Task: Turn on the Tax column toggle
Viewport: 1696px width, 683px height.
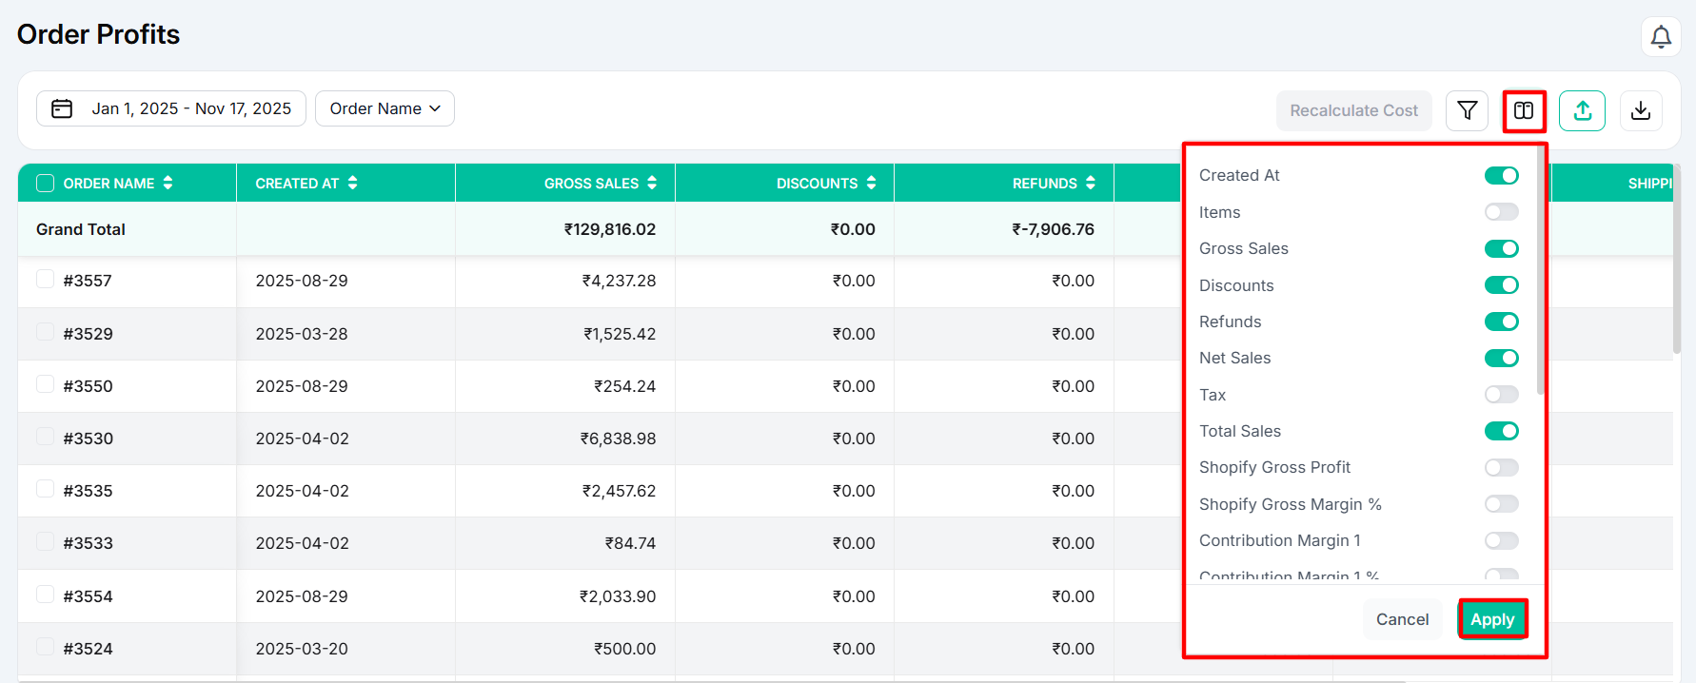Action: (x=1501, y=395)
